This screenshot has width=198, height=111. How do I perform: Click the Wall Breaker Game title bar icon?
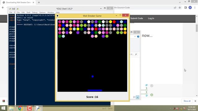pos(58,16)
